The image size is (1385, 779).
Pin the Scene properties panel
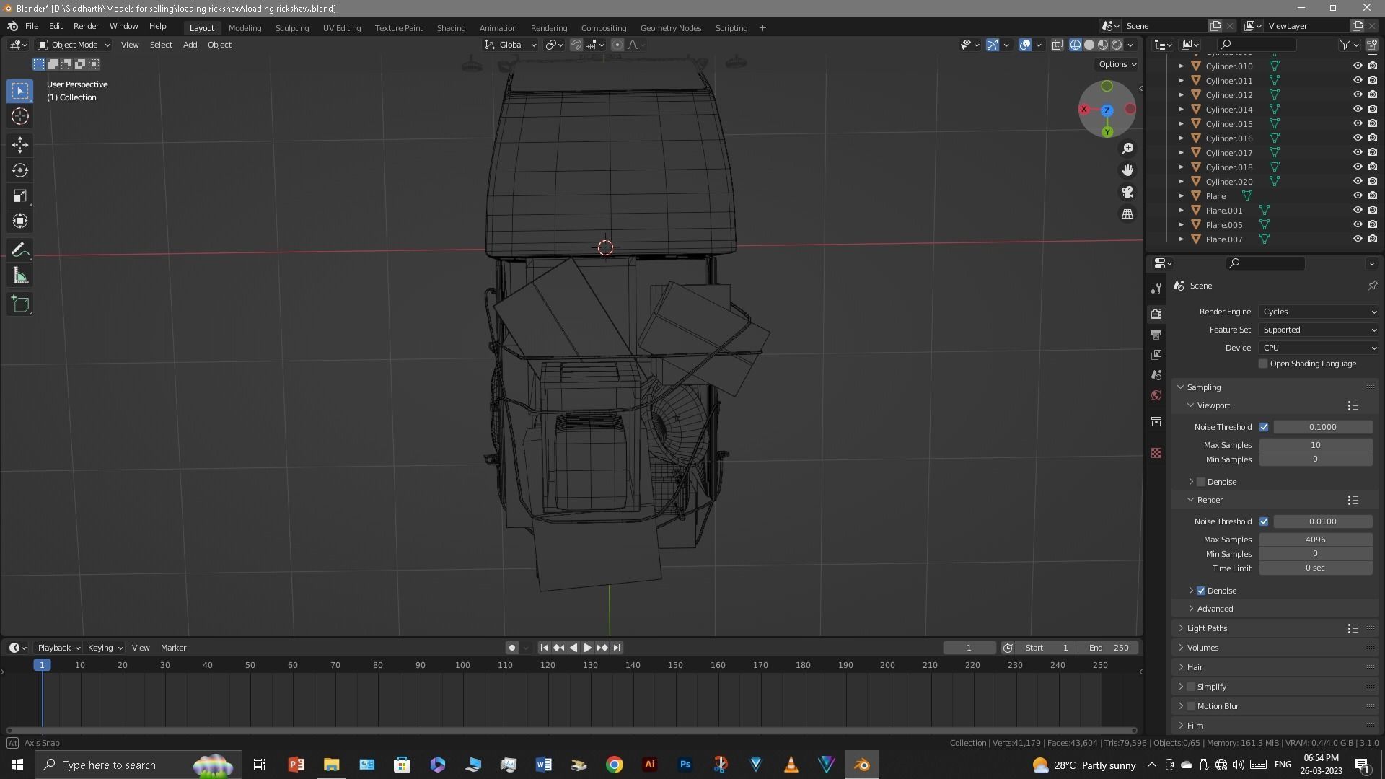pyautogui.click(x=1372, y=286)
